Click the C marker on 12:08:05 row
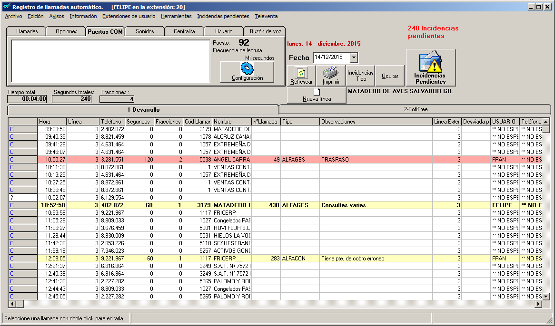555x326 pixels. [x=12, y=259]
